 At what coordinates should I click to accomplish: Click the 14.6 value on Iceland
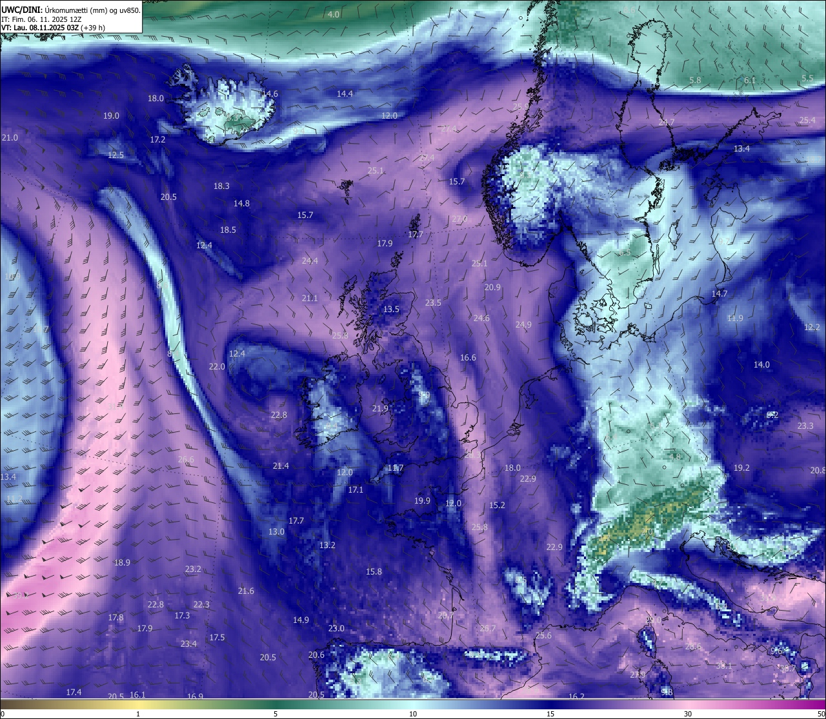[270, 94]
